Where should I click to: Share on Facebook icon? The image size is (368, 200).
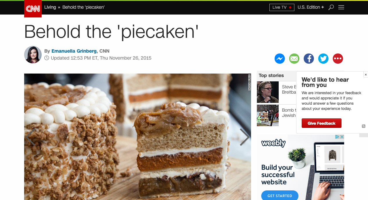309,59
